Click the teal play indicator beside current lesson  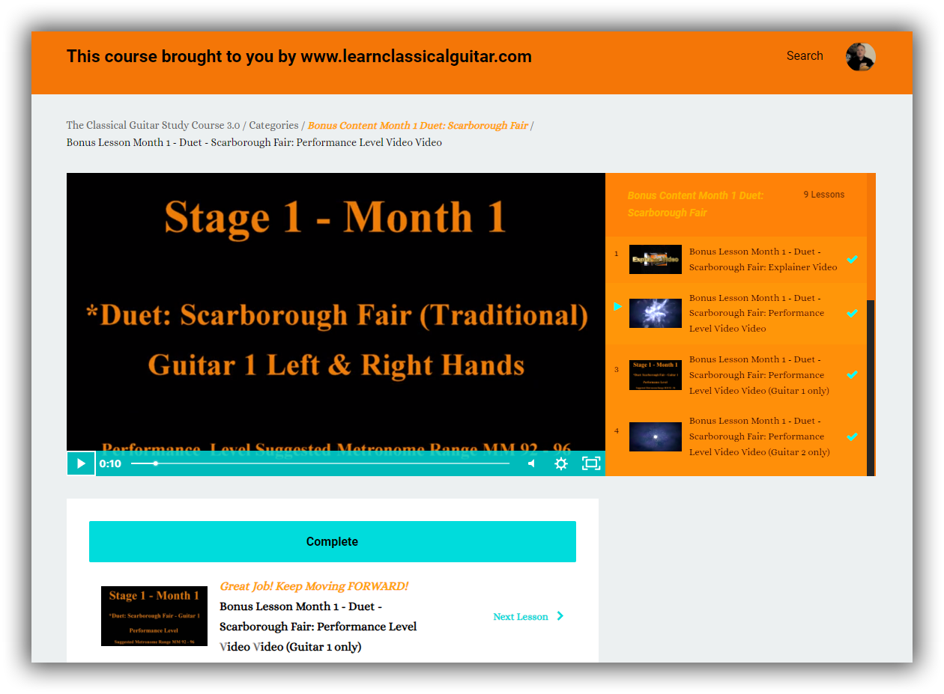[617, 306]
